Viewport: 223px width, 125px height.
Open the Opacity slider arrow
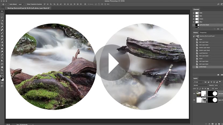(220, 85)
